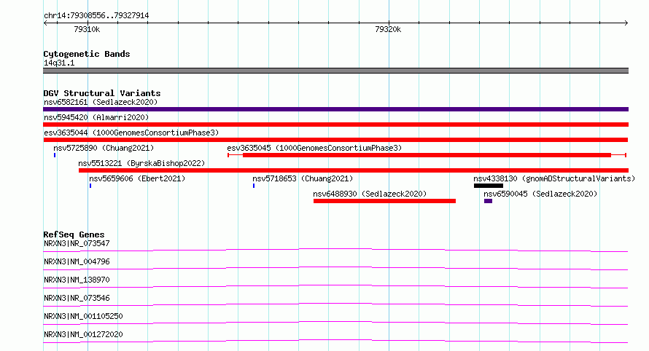Click the nsv5513221 (ByrskaBishop2022) label
649x351 pixels.
(x=141, y=163)
